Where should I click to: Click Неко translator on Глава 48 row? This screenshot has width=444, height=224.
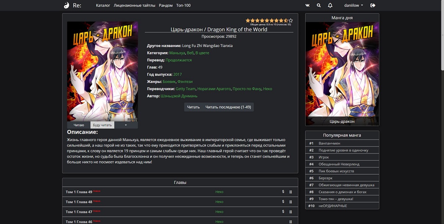(219, 202)
